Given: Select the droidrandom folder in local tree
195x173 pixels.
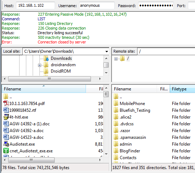Looking at the screenshot, I should pyautogui.click(x=63, y=65).
